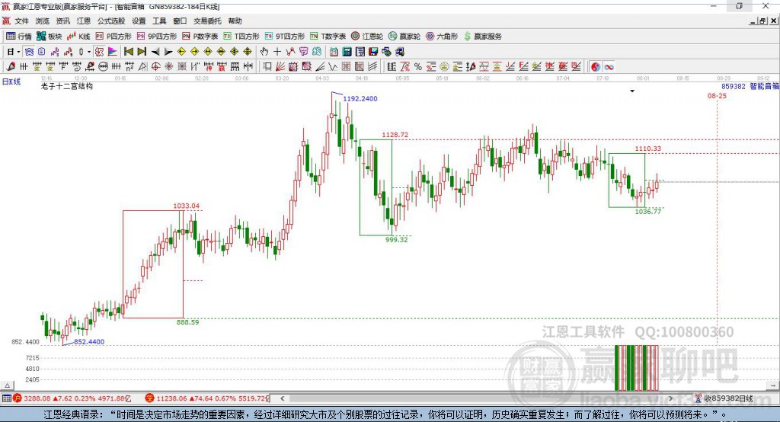Screen dimensions: 780x422
Task: Select the red fan lines tool
Action: click(280, 67)
